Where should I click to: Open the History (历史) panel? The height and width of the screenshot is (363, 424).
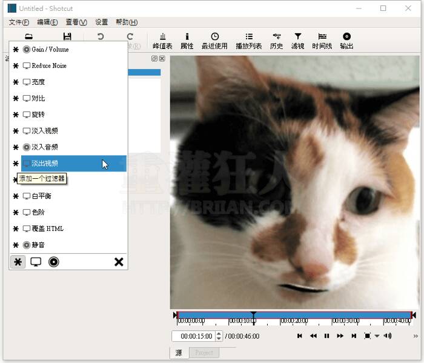pos(276,41)
